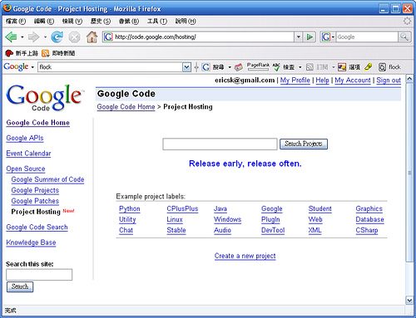
Task: Click the Sign out link
Action: [389, 81]
